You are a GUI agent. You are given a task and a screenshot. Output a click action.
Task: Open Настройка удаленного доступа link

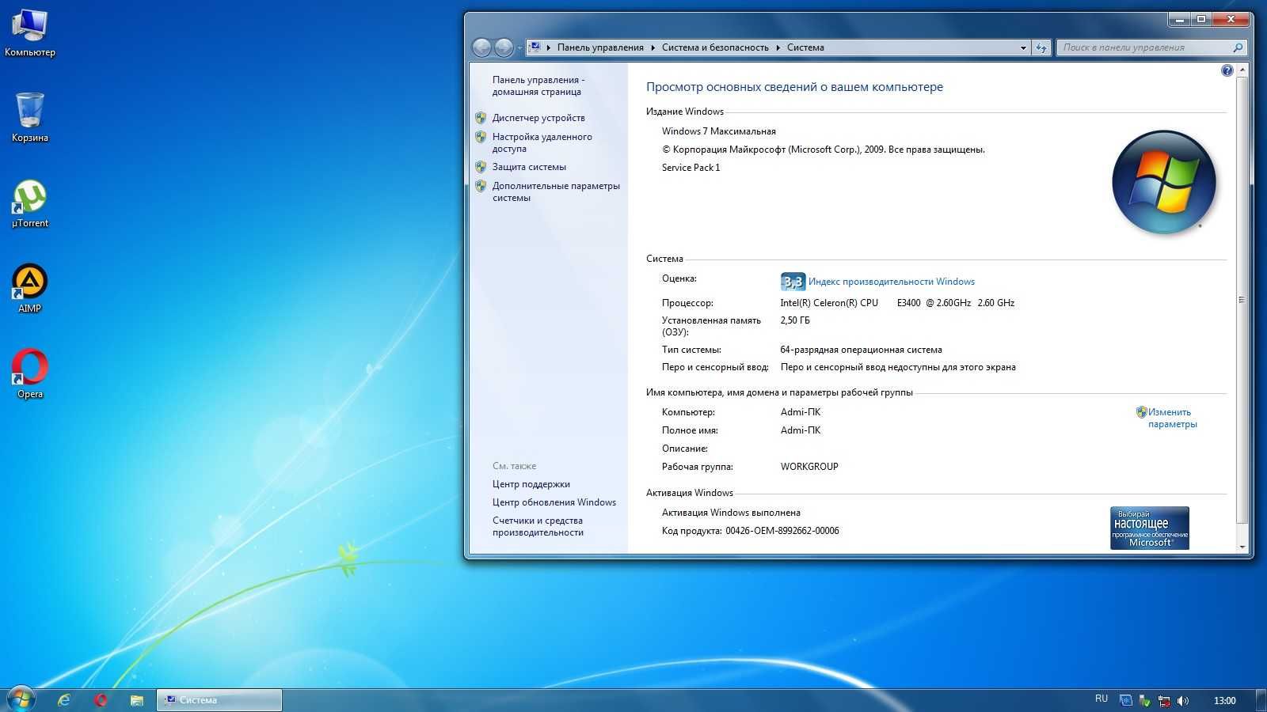[x=542, y=142]
